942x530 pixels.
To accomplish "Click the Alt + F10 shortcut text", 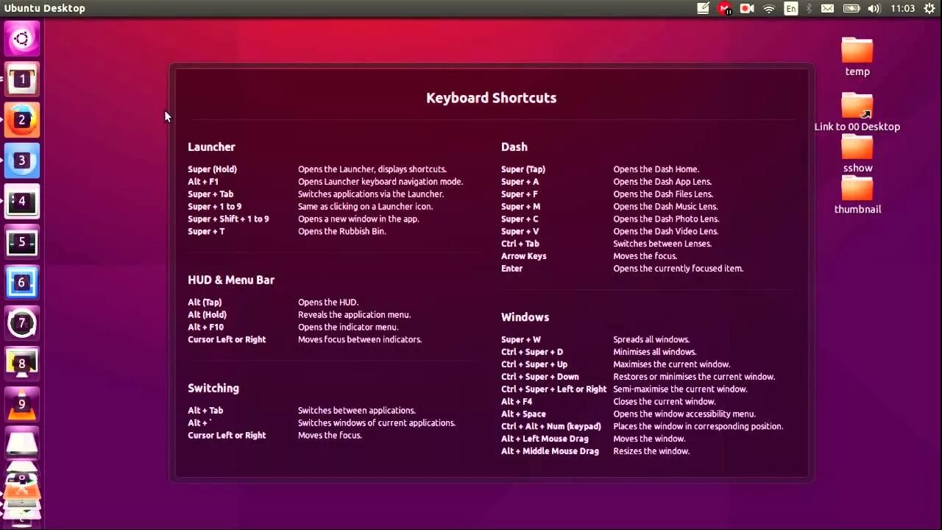I will coord(205,328).
